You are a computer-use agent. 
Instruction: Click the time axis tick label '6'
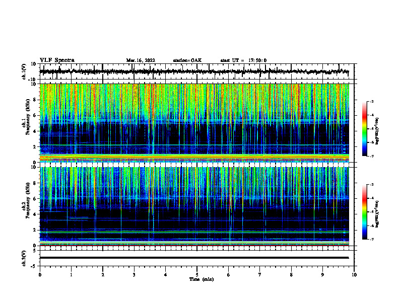tap(229, 275)
